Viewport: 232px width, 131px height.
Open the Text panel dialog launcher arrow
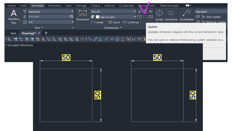click(x=73, y=28)
